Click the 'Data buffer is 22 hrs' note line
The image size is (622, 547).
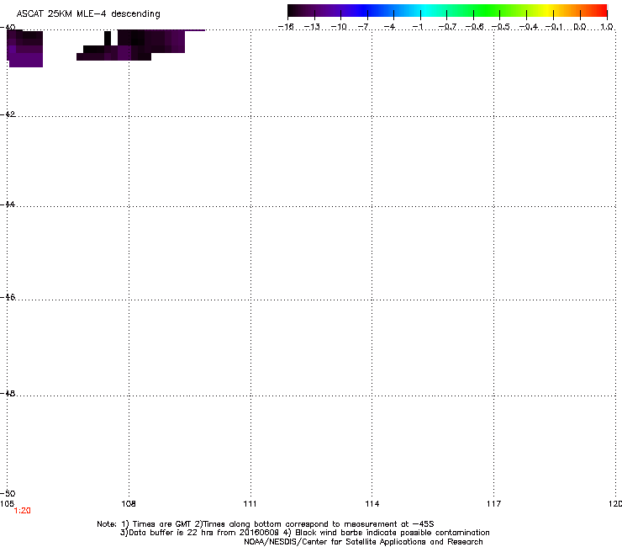(304, 533)
